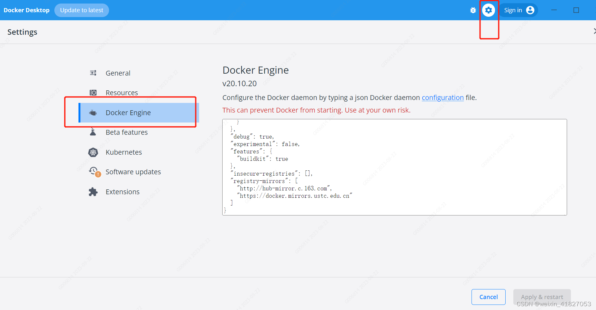Click the Docker Engine icon

pos(93,113)
